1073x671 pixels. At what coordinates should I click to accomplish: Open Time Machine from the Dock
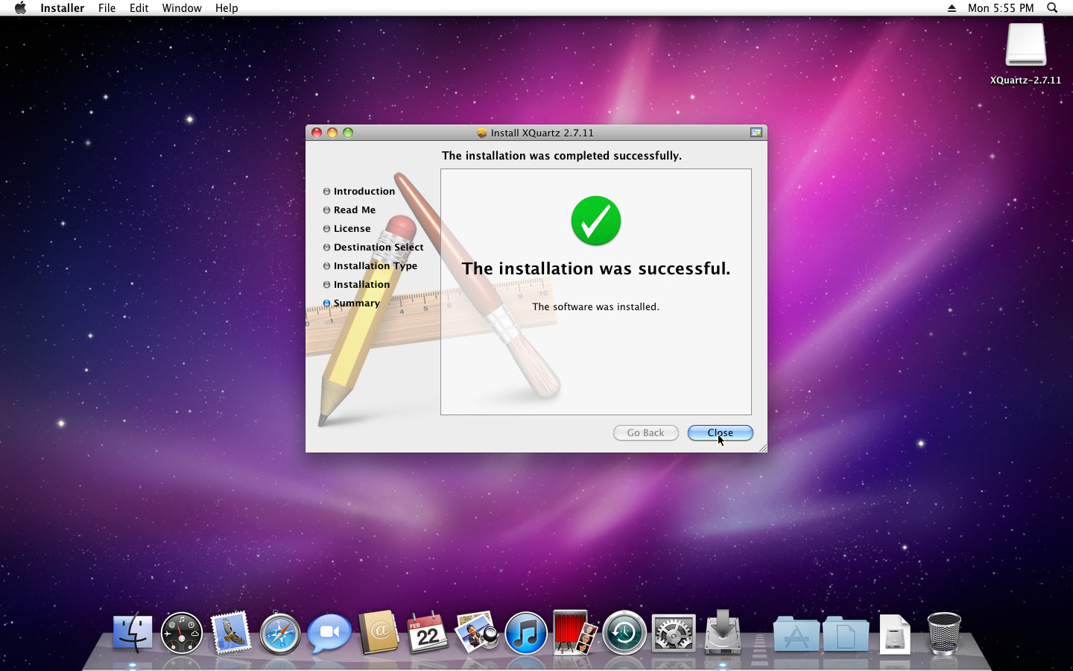point(624,634)
